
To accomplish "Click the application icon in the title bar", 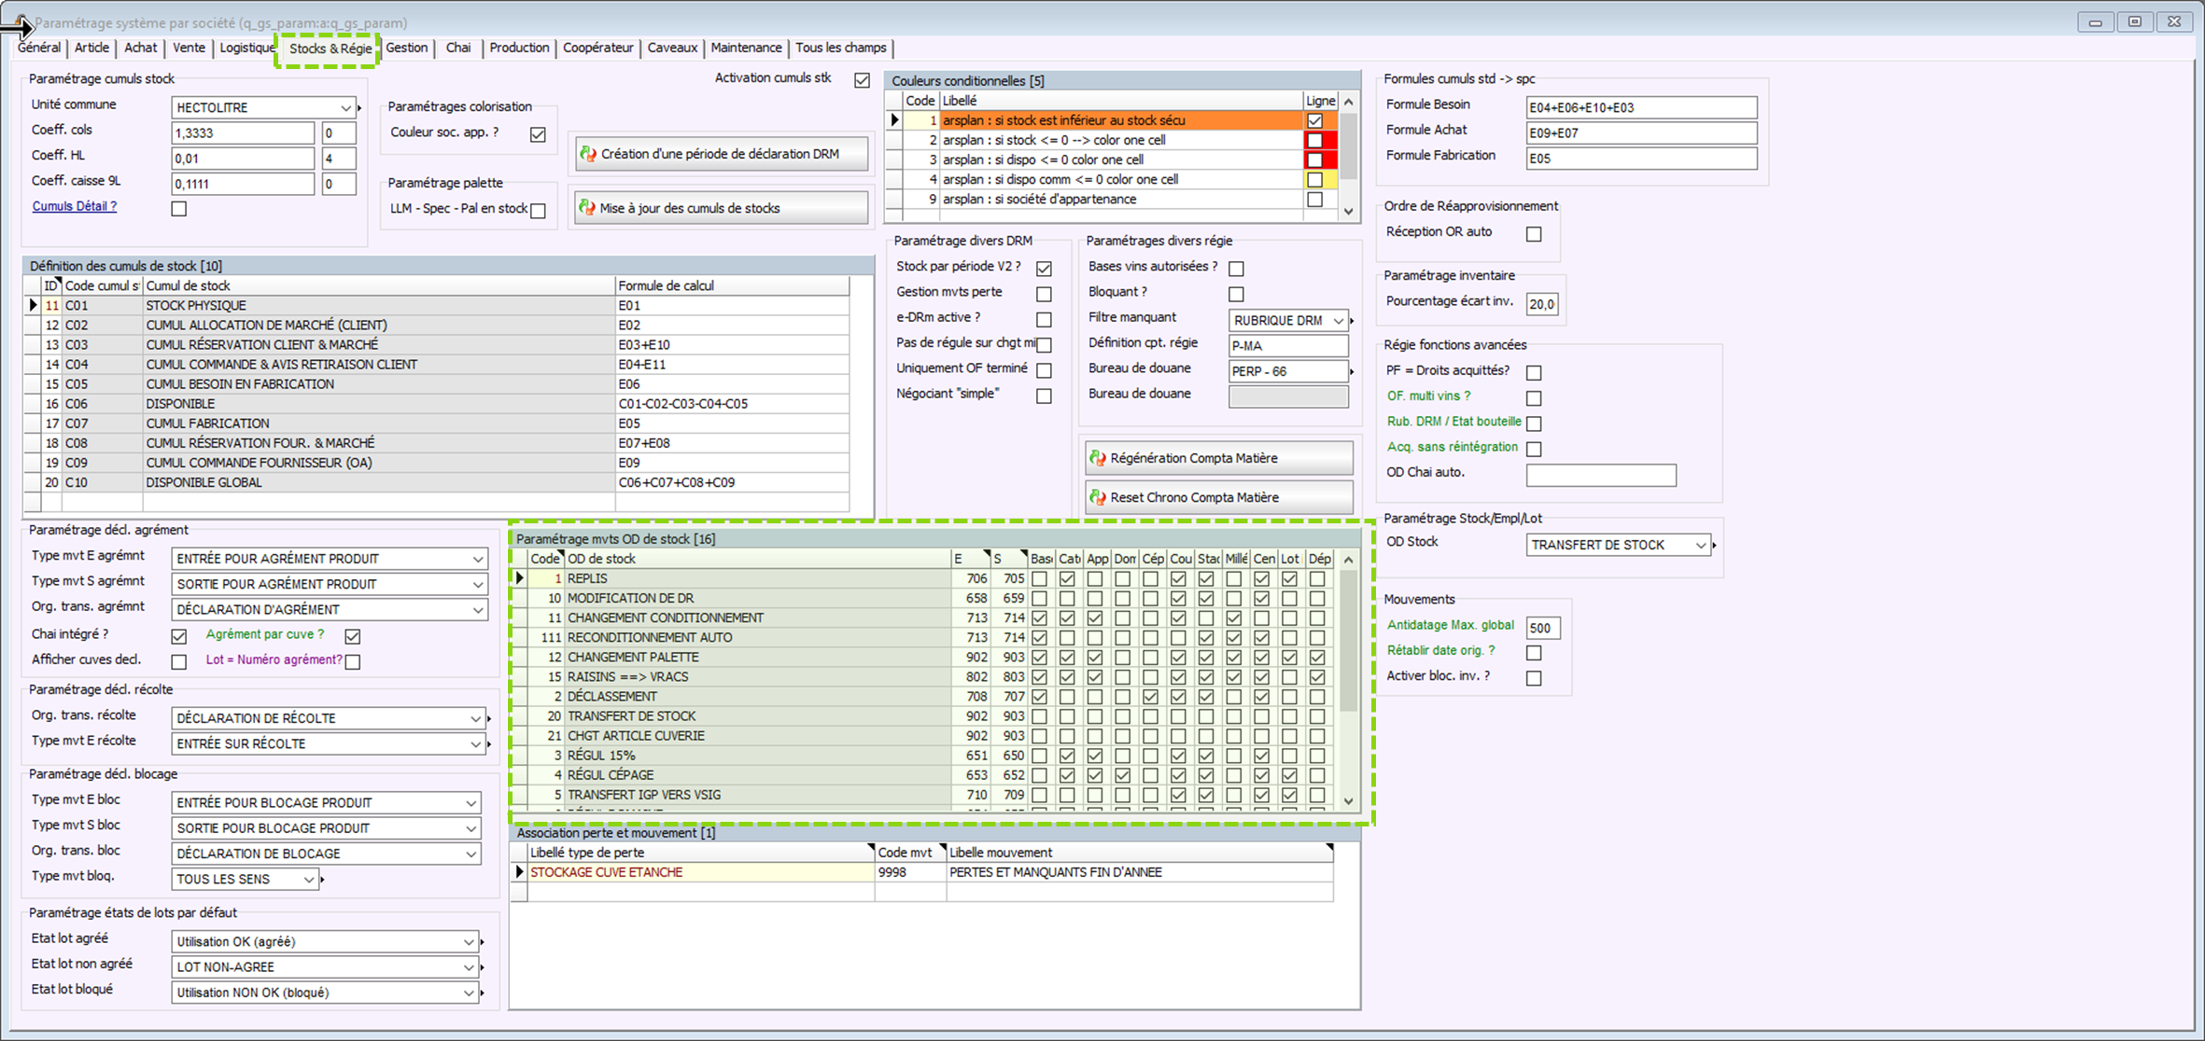I will pos(19,22).
